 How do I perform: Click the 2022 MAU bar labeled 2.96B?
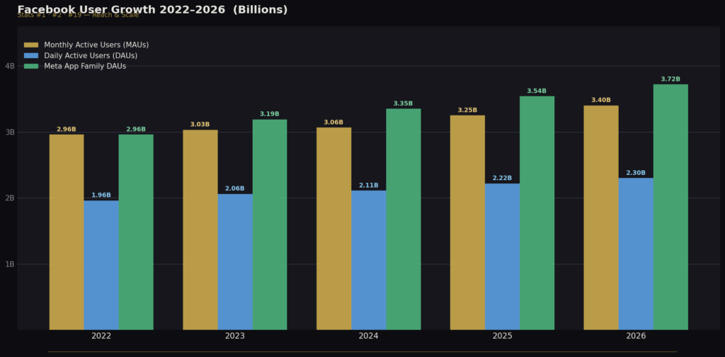pos(67,232)
